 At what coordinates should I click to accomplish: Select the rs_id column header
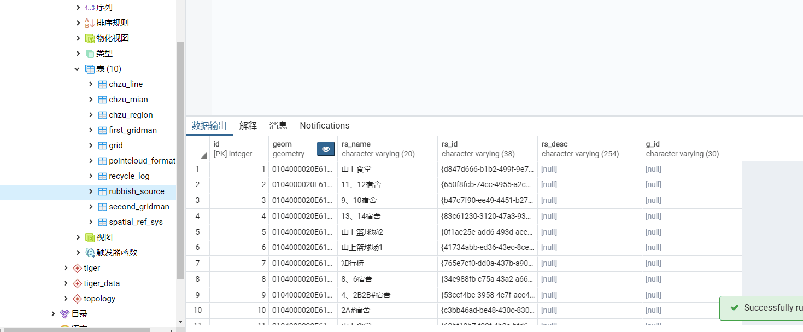click(x=488, y=149)
